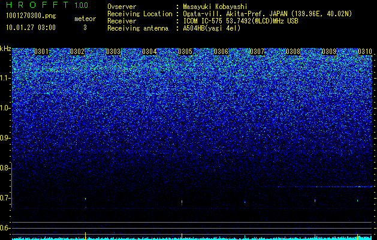
Task: Click the 0.8 frequency axis label
Action: tap(4, 168)
